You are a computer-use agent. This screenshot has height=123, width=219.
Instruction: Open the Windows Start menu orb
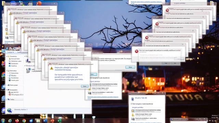pyautogui.click(x=3, y=121)
